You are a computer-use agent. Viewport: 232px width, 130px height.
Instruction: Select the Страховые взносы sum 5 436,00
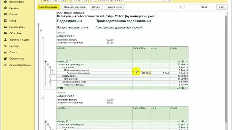[x=183, y=85]
